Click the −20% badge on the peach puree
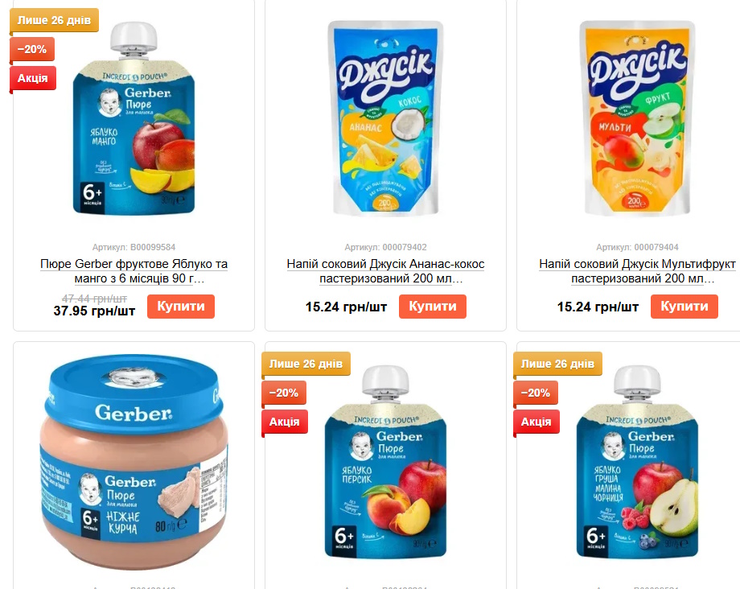 pos(284,393)
